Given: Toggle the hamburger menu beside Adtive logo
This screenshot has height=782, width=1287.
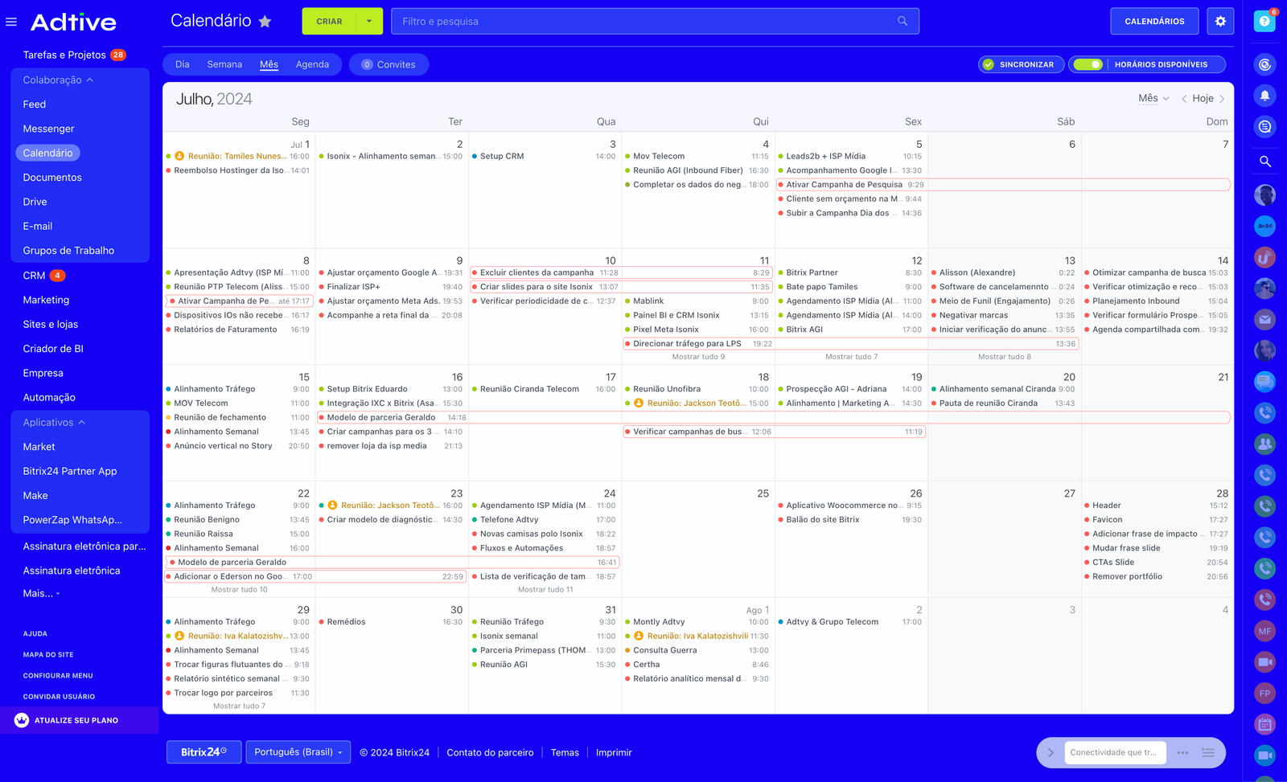Looking at the screenshot, I should point(11,22).
